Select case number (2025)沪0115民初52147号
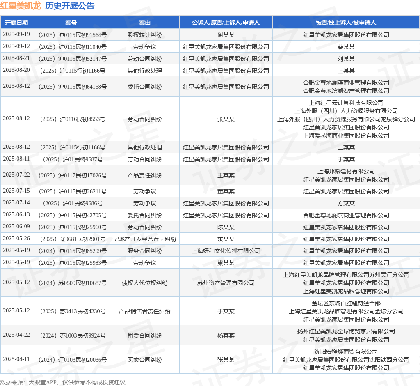 click(x=71, y=59)
